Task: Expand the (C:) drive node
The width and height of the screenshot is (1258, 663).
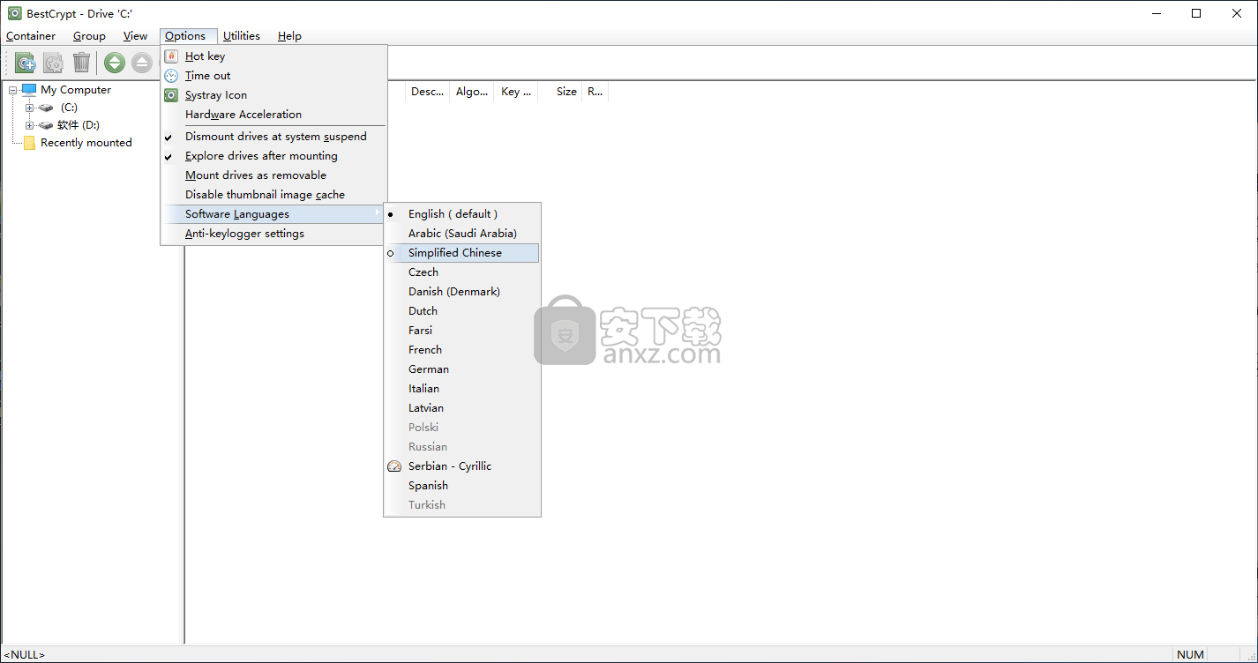Action: [29, 108]
